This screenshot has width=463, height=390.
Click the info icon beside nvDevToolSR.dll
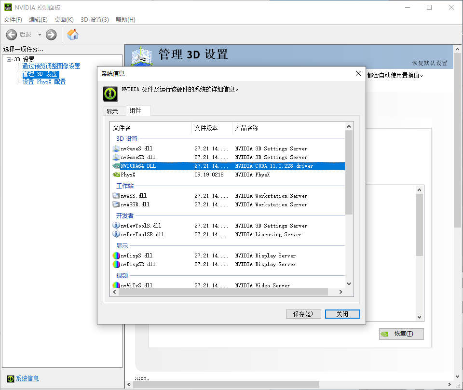coord(116,234)
